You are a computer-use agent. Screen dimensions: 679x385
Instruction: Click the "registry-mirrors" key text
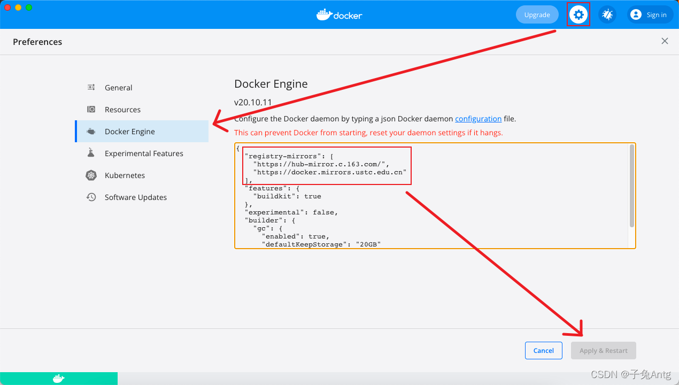[283, 156]
